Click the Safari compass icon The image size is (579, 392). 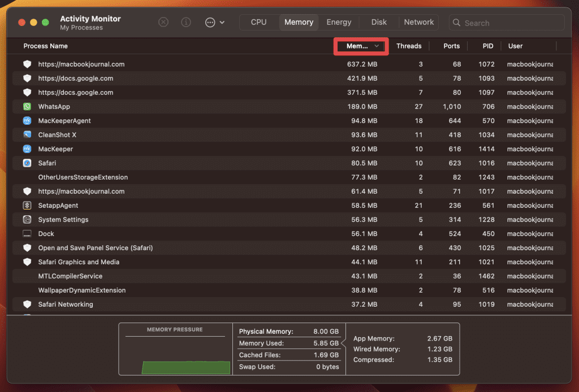tap(27, 163)
